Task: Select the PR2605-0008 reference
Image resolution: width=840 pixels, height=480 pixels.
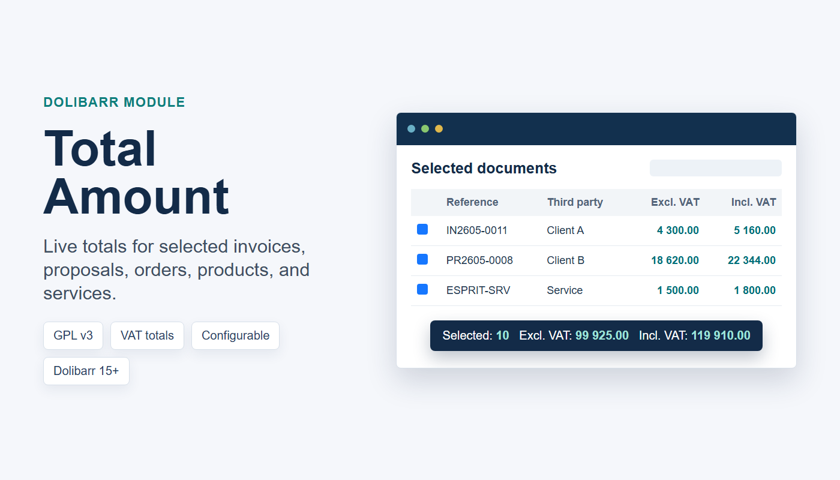Action: 479,260
